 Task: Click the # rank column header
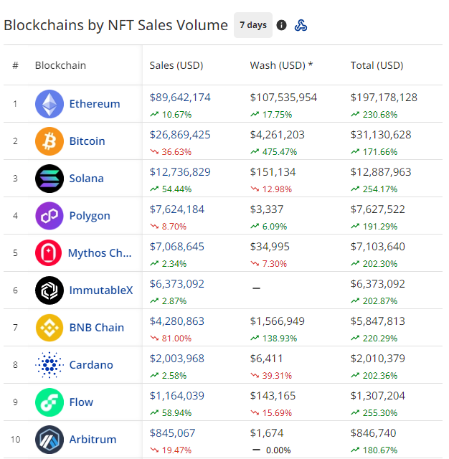[x=15, y=65]
